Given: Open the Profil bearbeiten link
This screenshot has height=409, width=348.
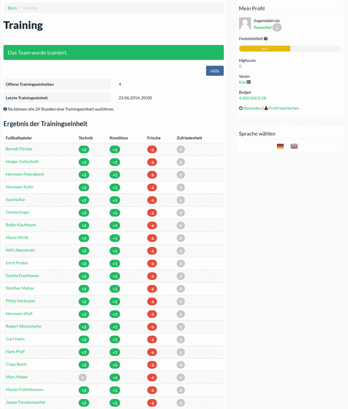Looking at the screenshot, I should (284, 108).
